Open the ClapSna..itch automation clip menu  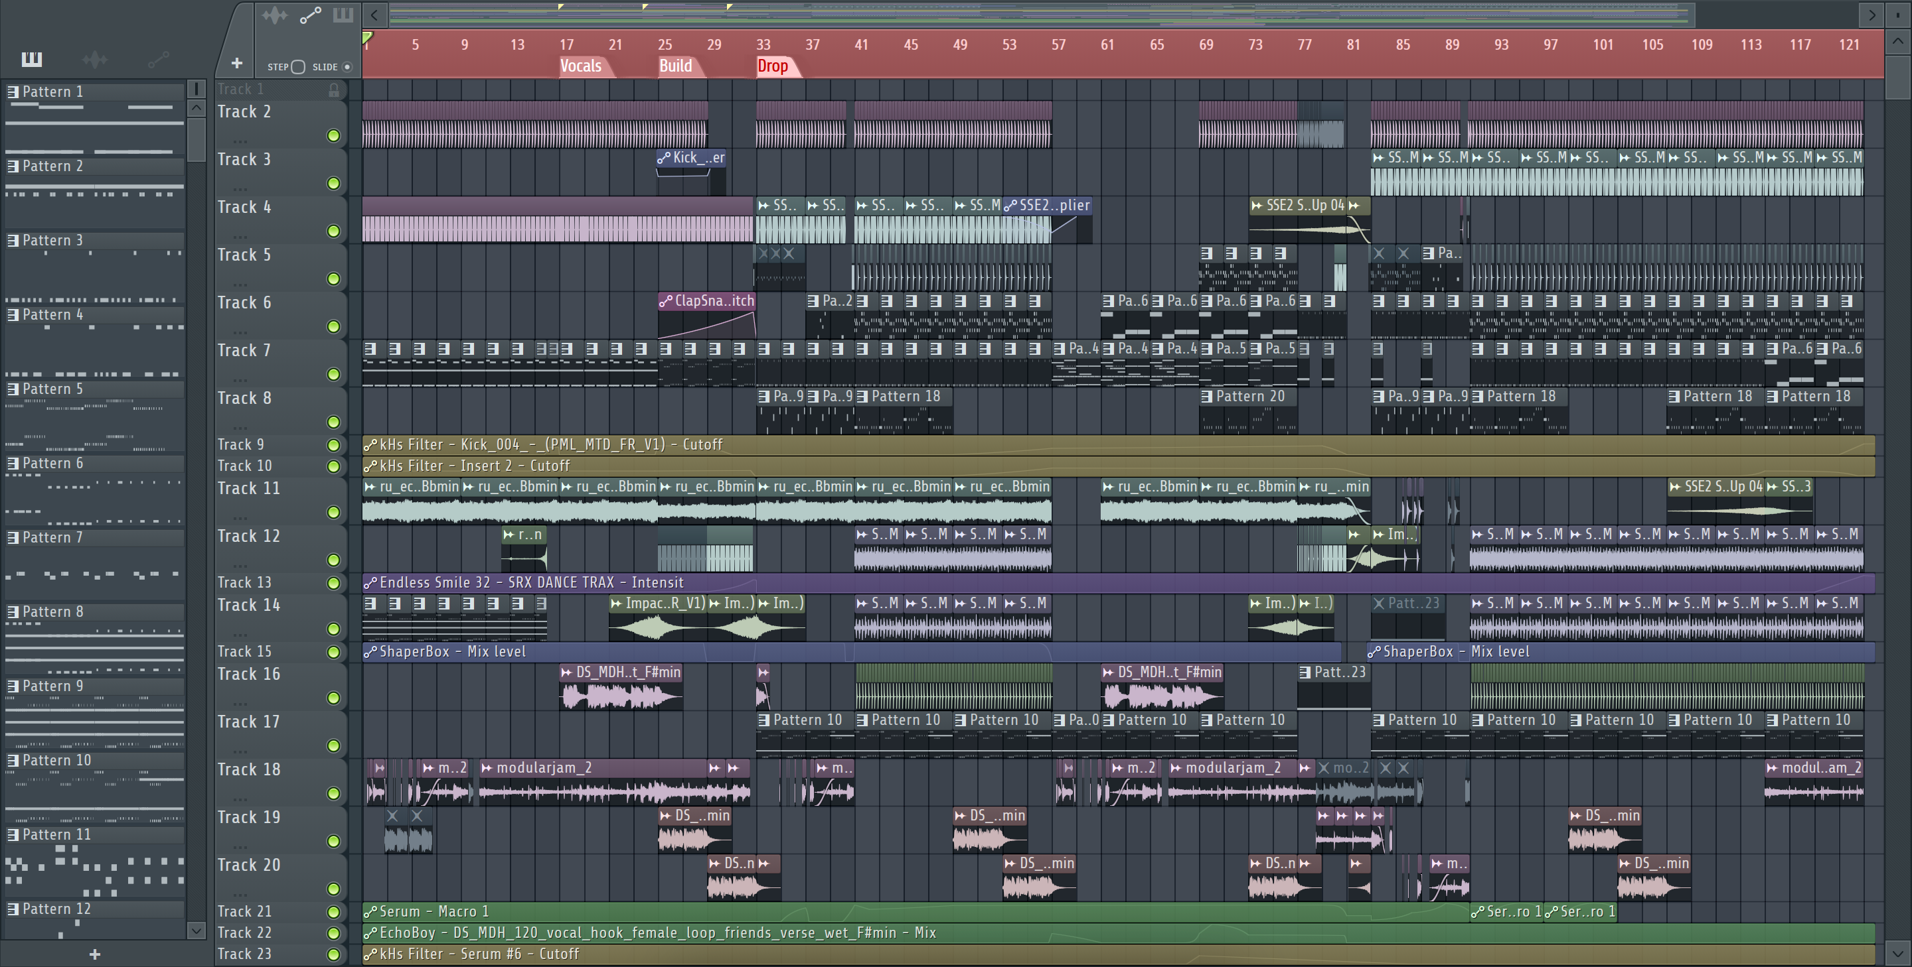click(666, 301)
